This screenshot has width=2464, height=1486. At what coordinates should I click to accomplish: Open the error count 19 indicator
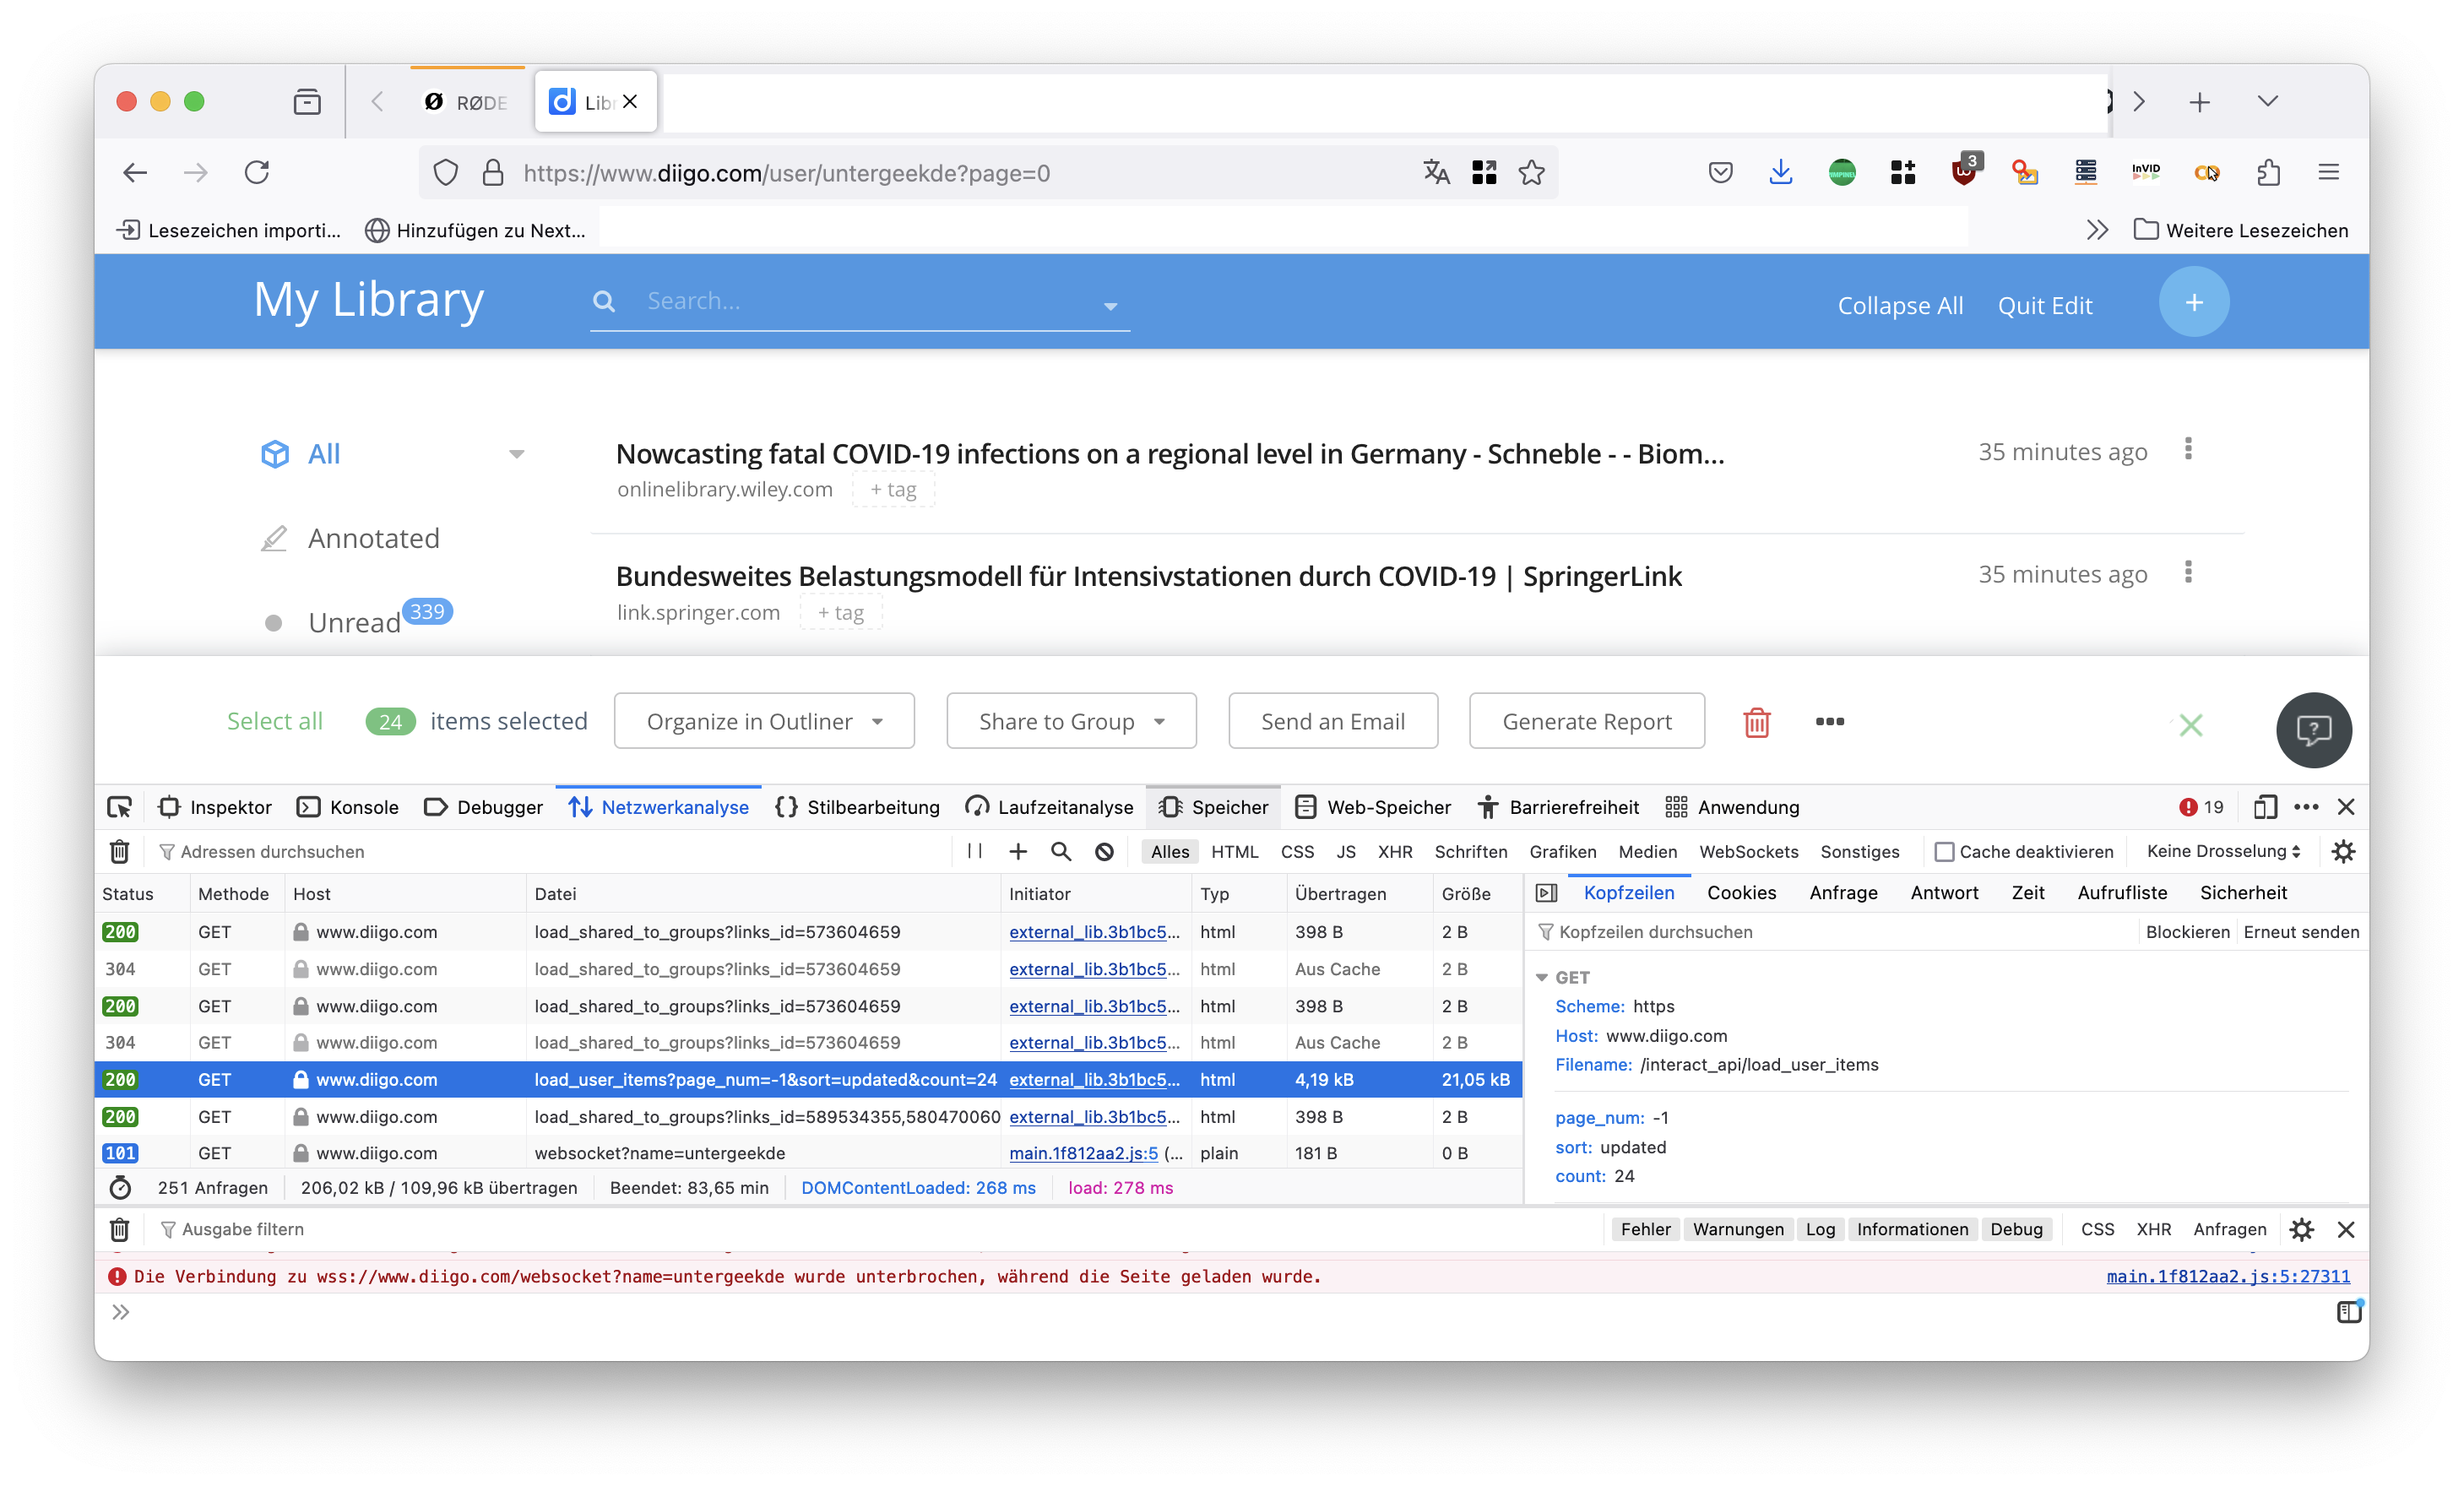pyautogui.click(x=2201, y=807)
